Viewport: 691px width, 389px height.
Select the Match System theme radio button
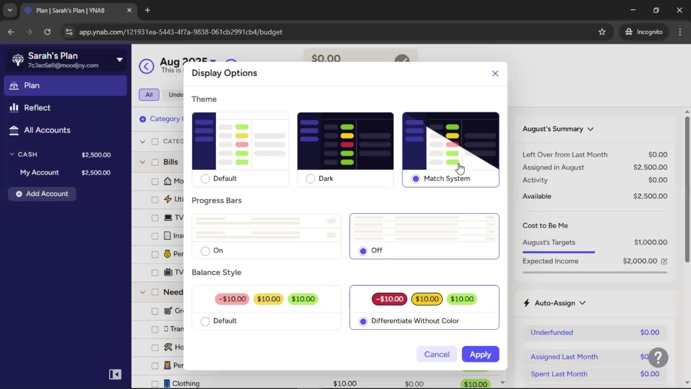click(416, 179)
